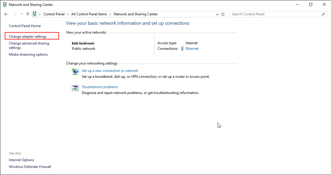This screenshot has width=331, height=175.
Task: Go to All Control Panel Items breadcrumb
Action: pyautogui.click(x=89, y=14)
